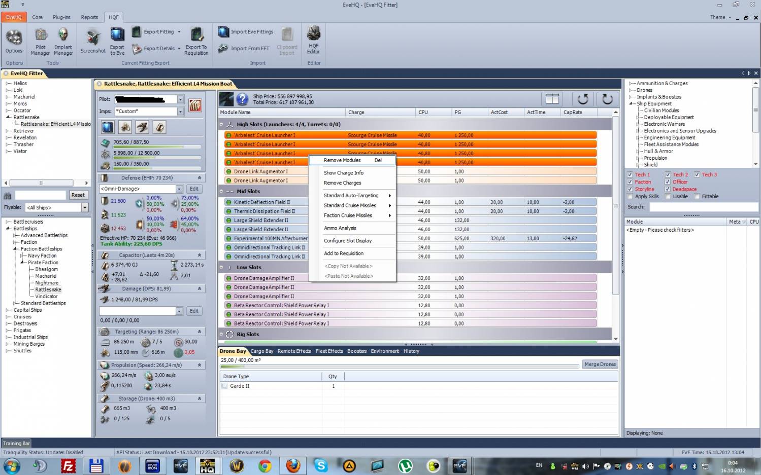Open the Plug-ins ribbon tab
Image resolution: width=761 pixels, height=475 pixels.
coord(61,17)
